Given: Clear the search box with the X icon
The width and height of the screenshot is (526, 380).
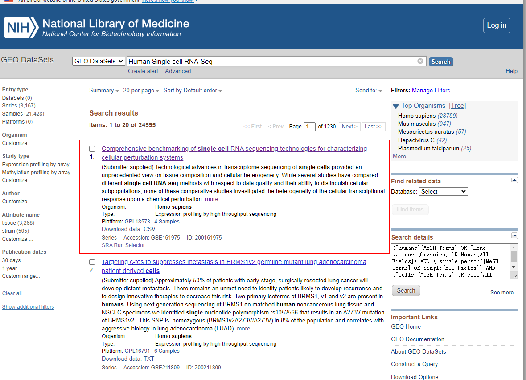Looking at the screenshot, I should tap(420, 61).
